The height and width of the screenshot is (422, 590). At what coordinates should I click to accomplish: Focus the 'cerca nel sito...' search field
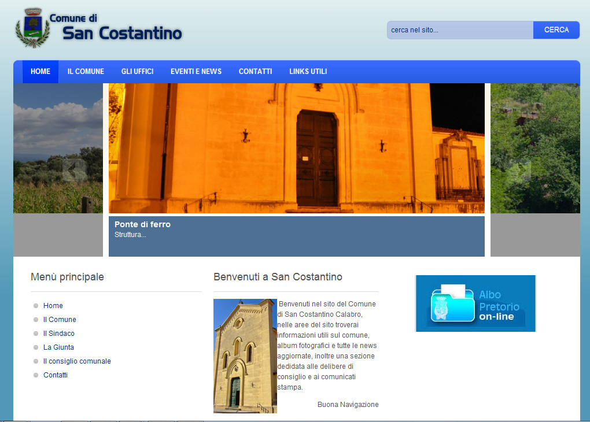coord(460,30)
